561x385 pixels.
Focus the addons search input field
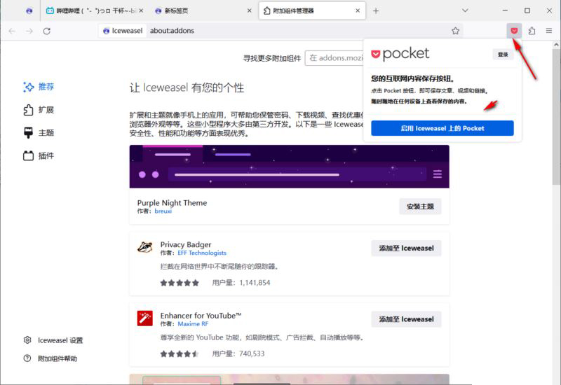pos(334,58)
